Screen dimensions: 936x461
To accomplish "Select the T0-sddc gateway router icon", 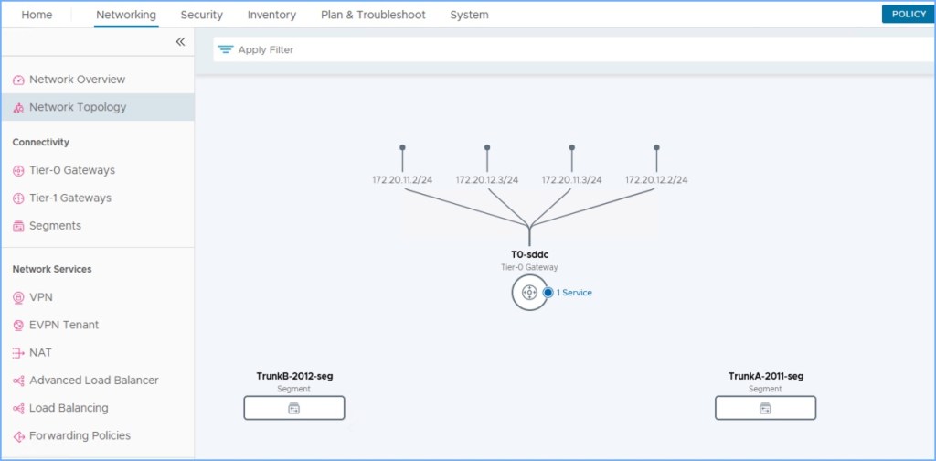I will [527, 293].
